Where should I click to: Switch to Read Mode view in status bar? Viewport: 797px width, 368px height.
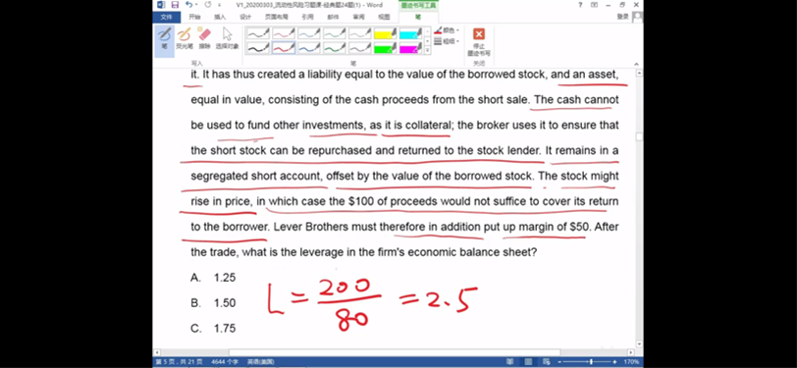coord(509,362)
